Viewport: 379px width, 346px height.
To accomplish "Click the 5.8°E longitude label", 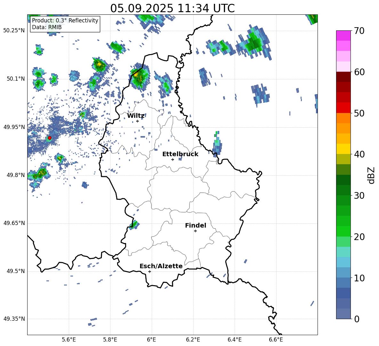I will coord(110,340).
